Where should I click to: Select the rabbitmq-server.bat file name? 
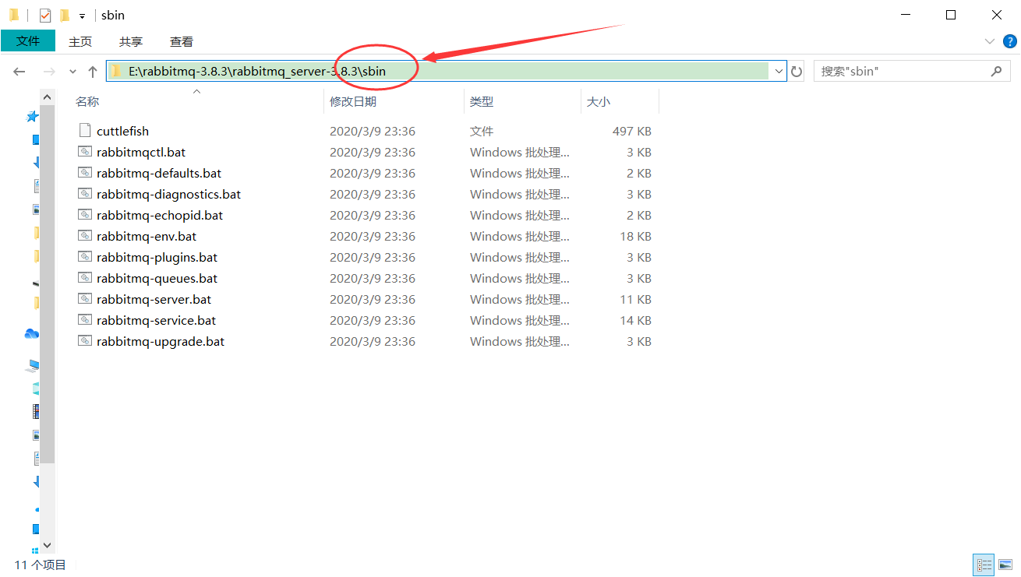coord(154,299)
